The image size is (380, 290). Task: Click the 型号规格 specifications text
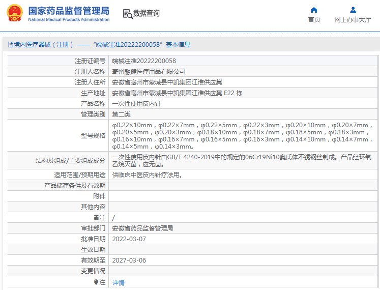(x=242, y=136)
